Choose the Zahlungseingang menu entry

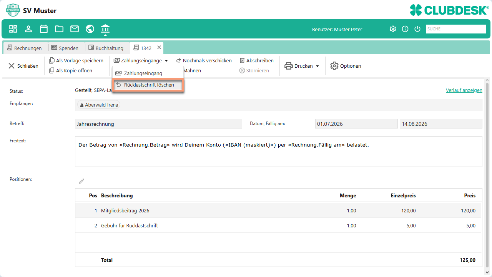(148, 73)
